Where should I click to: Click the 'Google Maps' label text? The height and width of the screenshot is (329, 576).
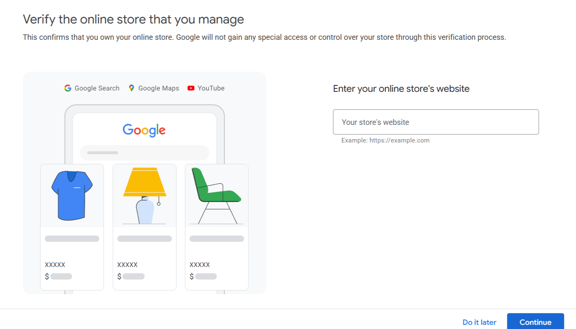(159, 88)
